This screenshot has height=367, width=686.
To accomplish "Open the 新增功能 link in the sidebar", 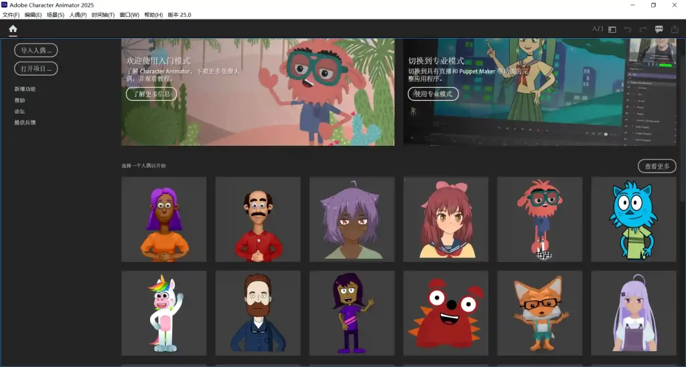I will coord(25,89).
